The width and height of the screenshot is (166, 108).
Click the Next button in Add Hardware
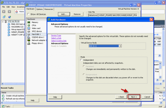(134, 97)
